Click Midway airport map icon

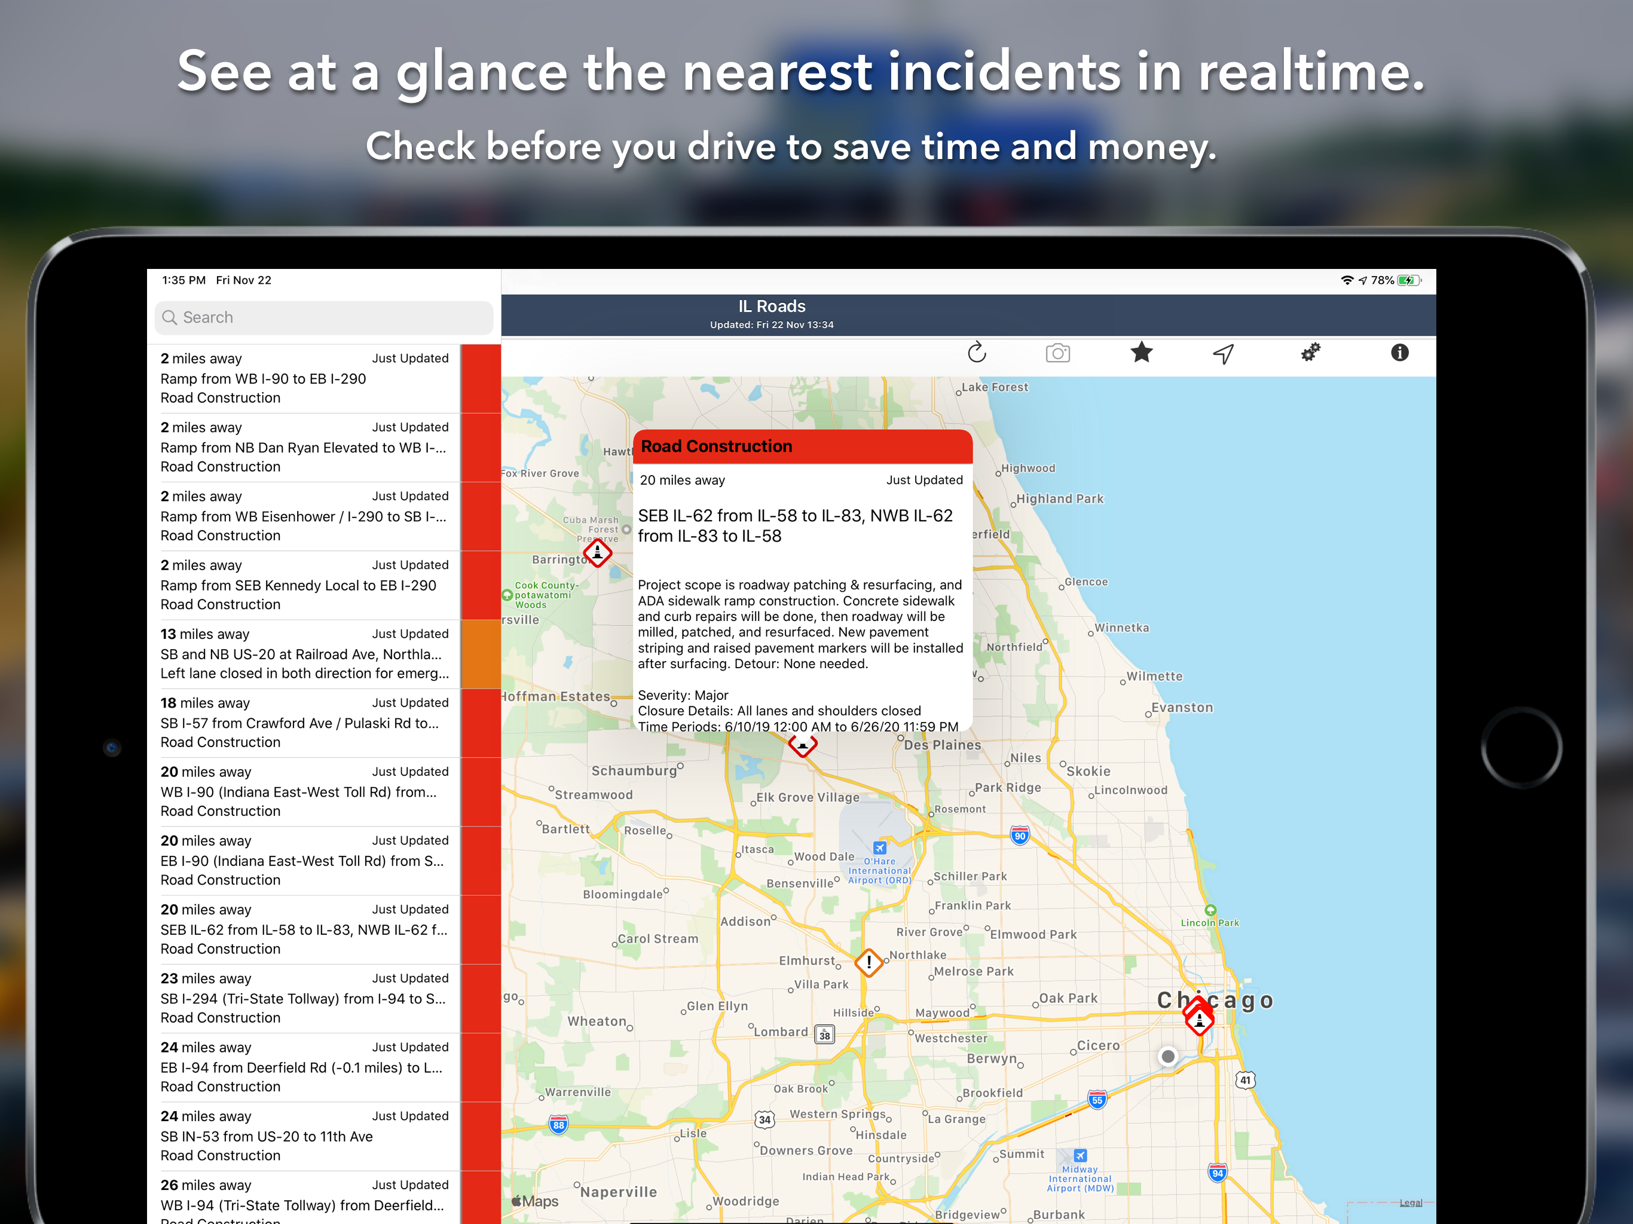1080,1155
